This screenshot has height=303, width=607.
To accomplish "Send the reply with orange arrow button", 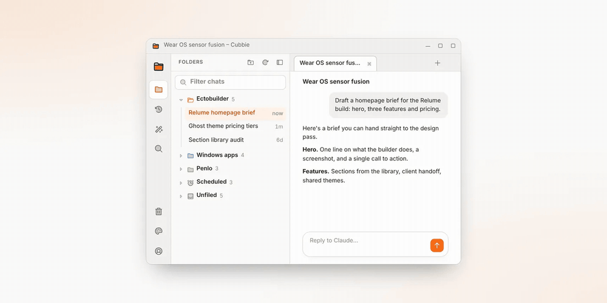I will point(436,245).
